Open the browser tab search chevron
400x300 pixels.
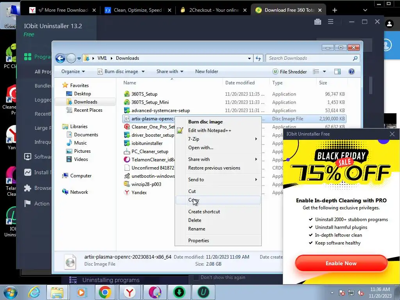(365, 10)
